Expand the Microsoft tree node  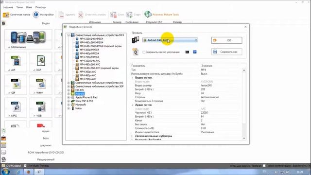pyautogui.click(x=69, y=105)
